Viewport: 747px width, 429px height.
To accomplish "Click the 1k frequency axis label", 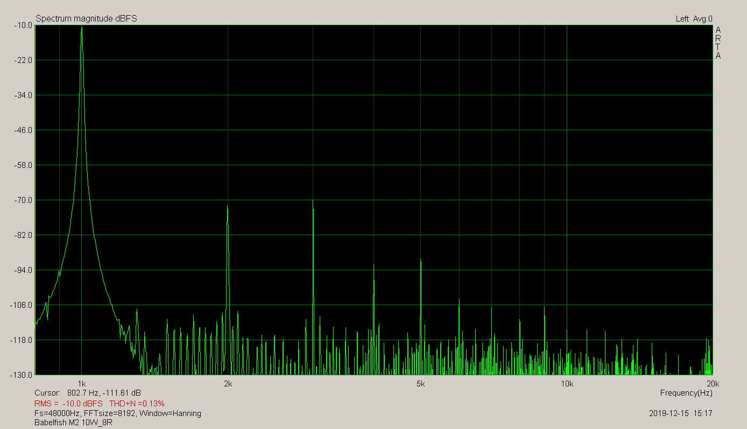I will click(82, 383).
